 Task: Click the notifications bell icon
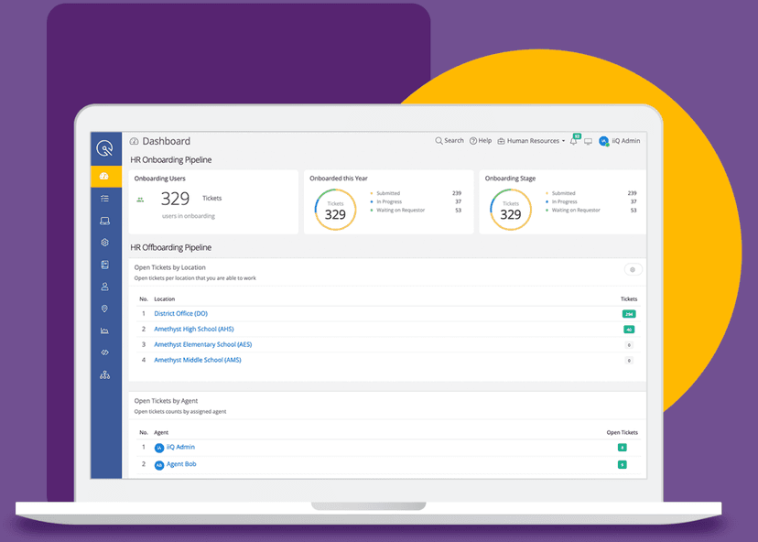click(574, 141)
